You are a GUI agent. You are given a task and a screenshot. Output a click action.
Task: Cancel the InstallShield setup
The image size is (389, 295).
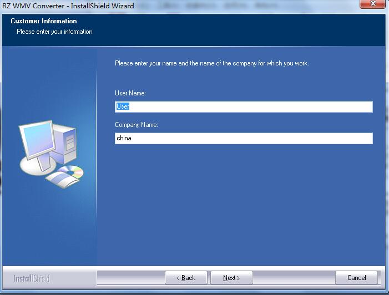coord(356,278)
